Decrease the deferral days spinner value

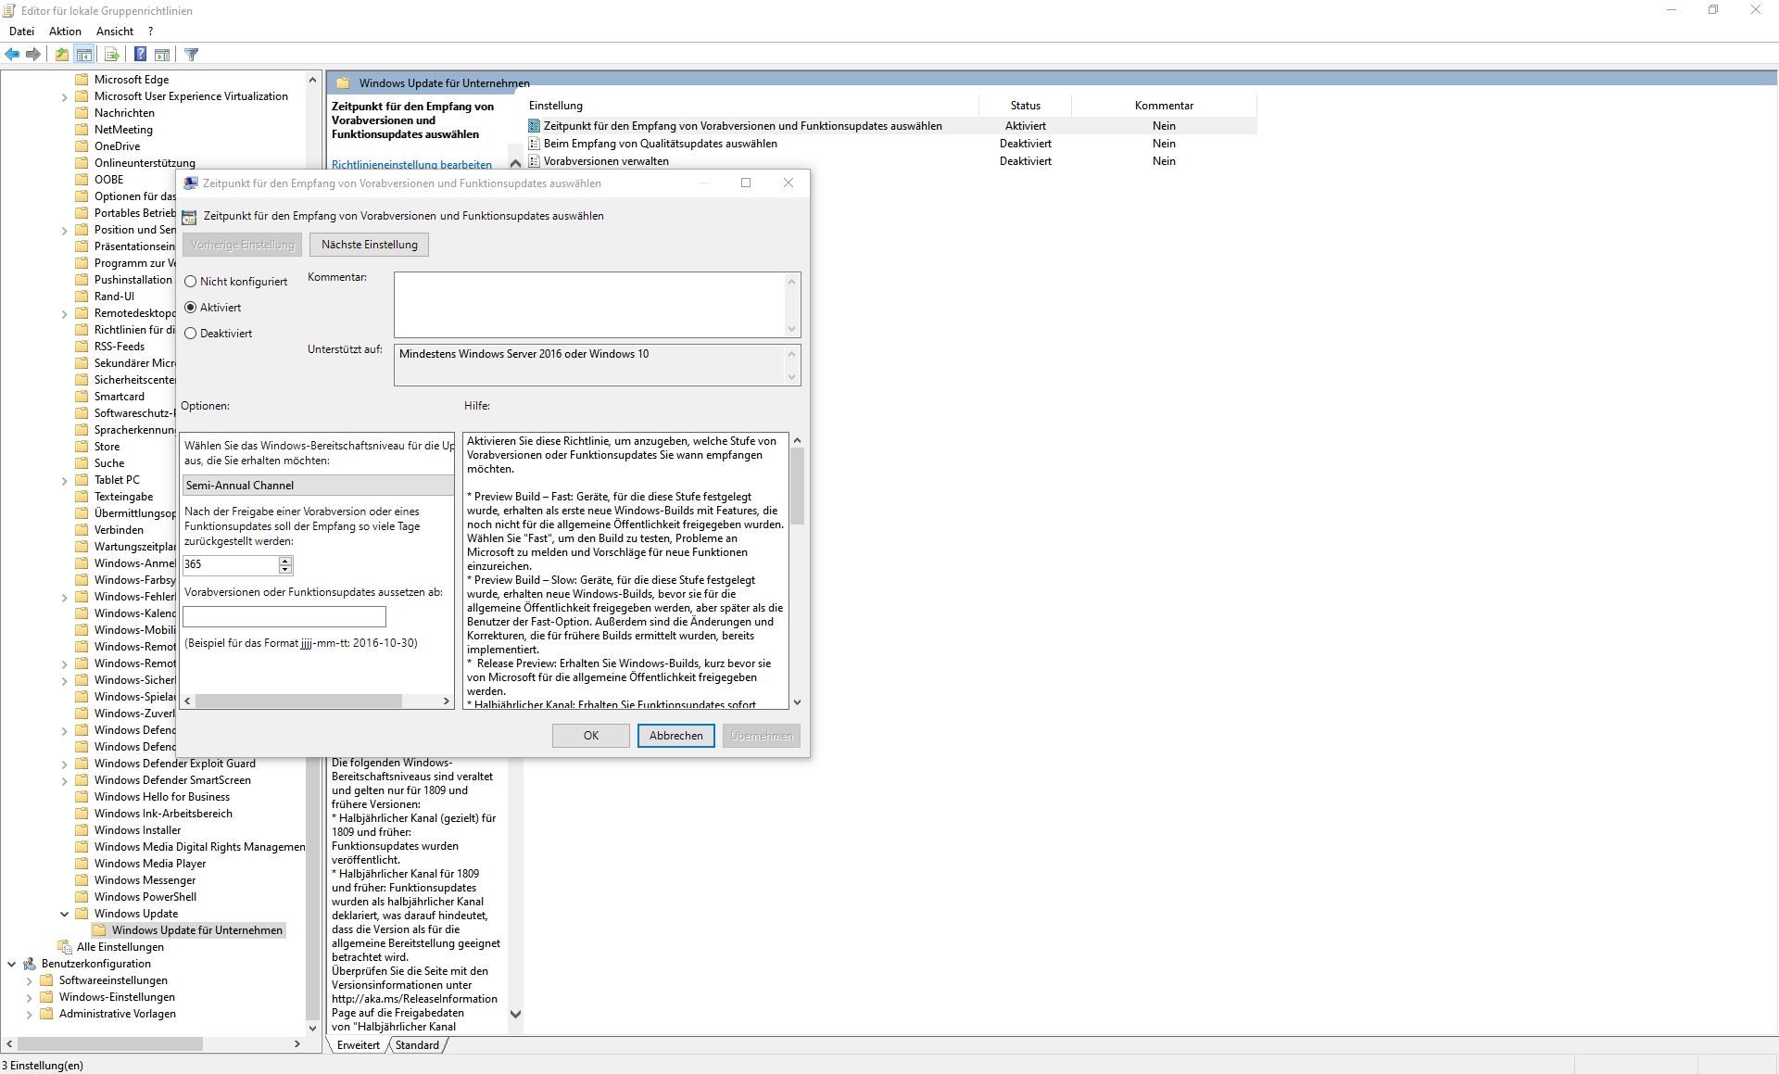tap(285, 569)
